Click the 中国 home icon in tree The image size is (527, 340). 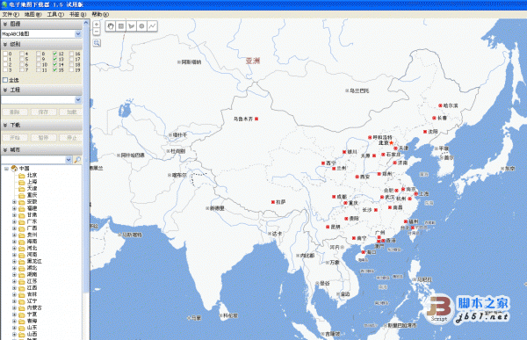pos(14,168)
